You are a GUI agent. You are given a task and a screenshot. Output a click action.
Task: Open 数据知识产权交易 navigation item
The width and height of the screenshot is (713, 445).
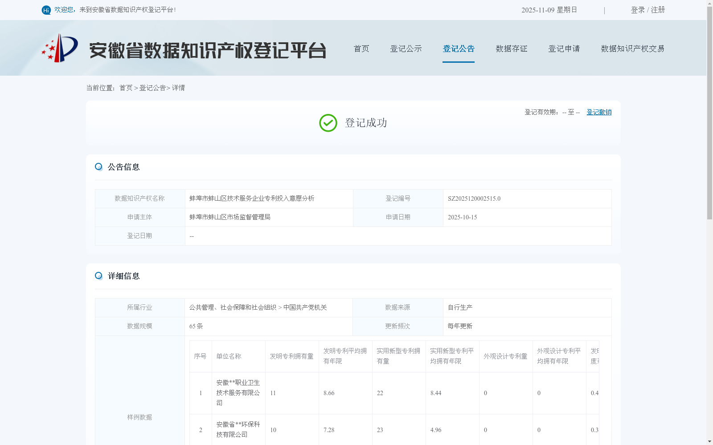[633, 49]
